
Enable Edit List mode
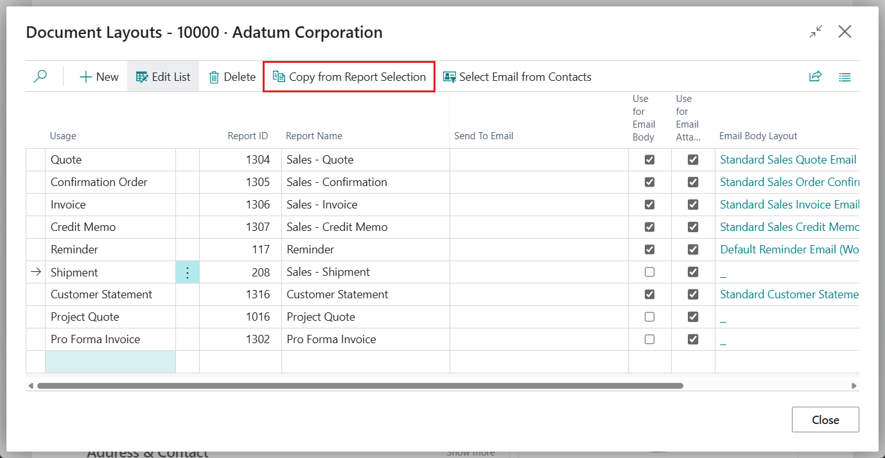pyautogui.click(x=162, y=76)
